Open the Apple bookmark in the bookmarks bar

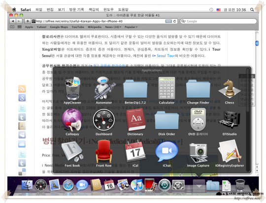click(29, 27)
